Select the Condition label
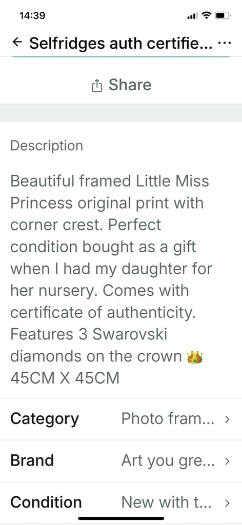This screenshot has width=242, height=525. 46,502
